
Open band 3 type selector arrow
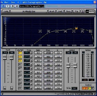[31, 61]
